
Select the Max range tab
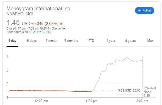tap(150, 40)
